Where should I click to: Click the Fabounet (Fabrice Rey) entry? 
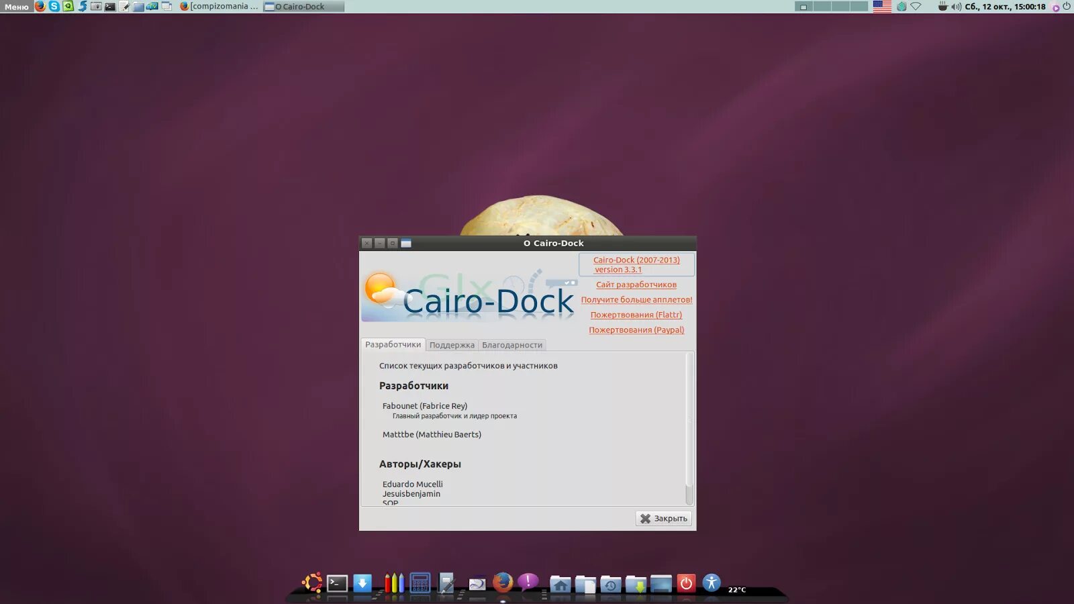tap(425, 405)
